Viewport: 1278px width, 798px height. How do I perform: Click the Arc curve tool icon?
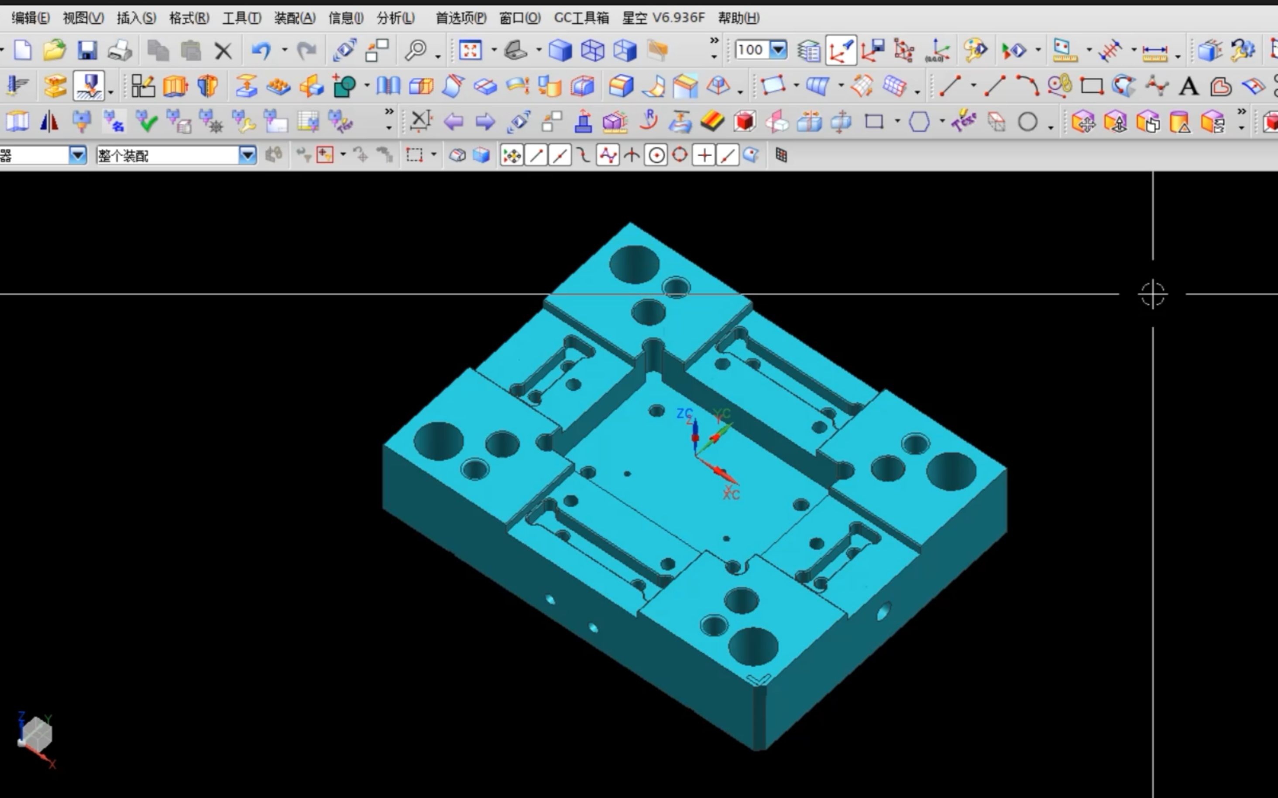1027,86
